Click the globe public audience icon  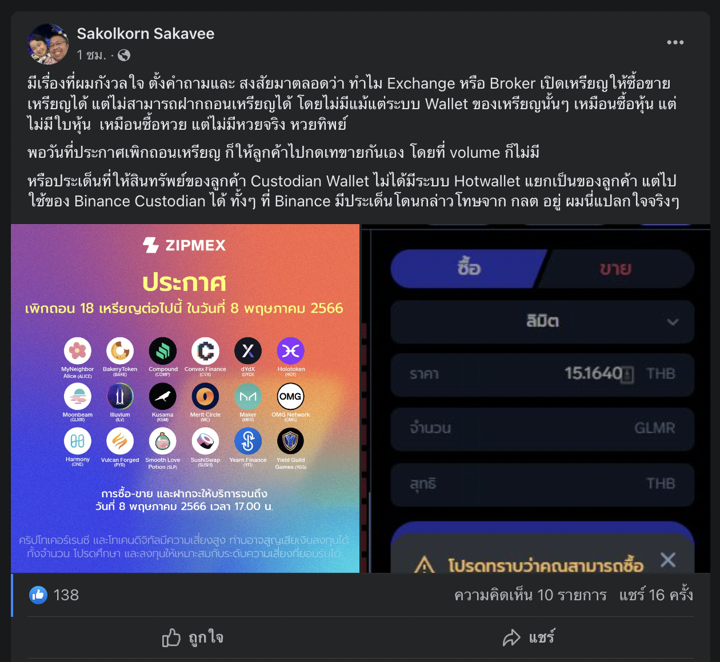pyautogui.click(x=124, y=55)
